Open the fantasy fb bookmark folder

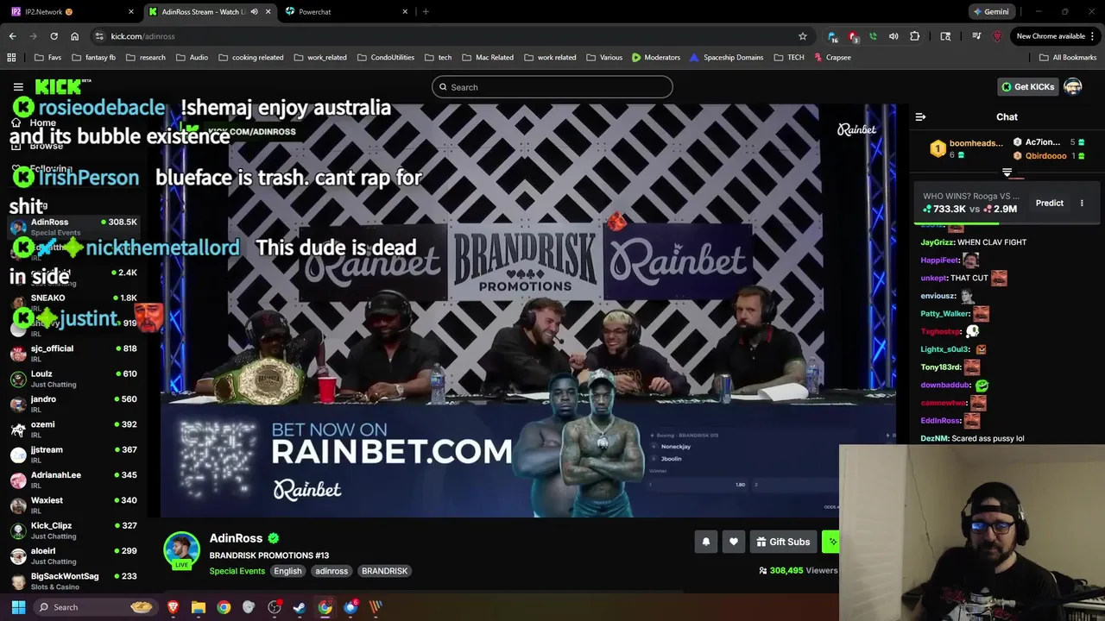click(93, 58)
